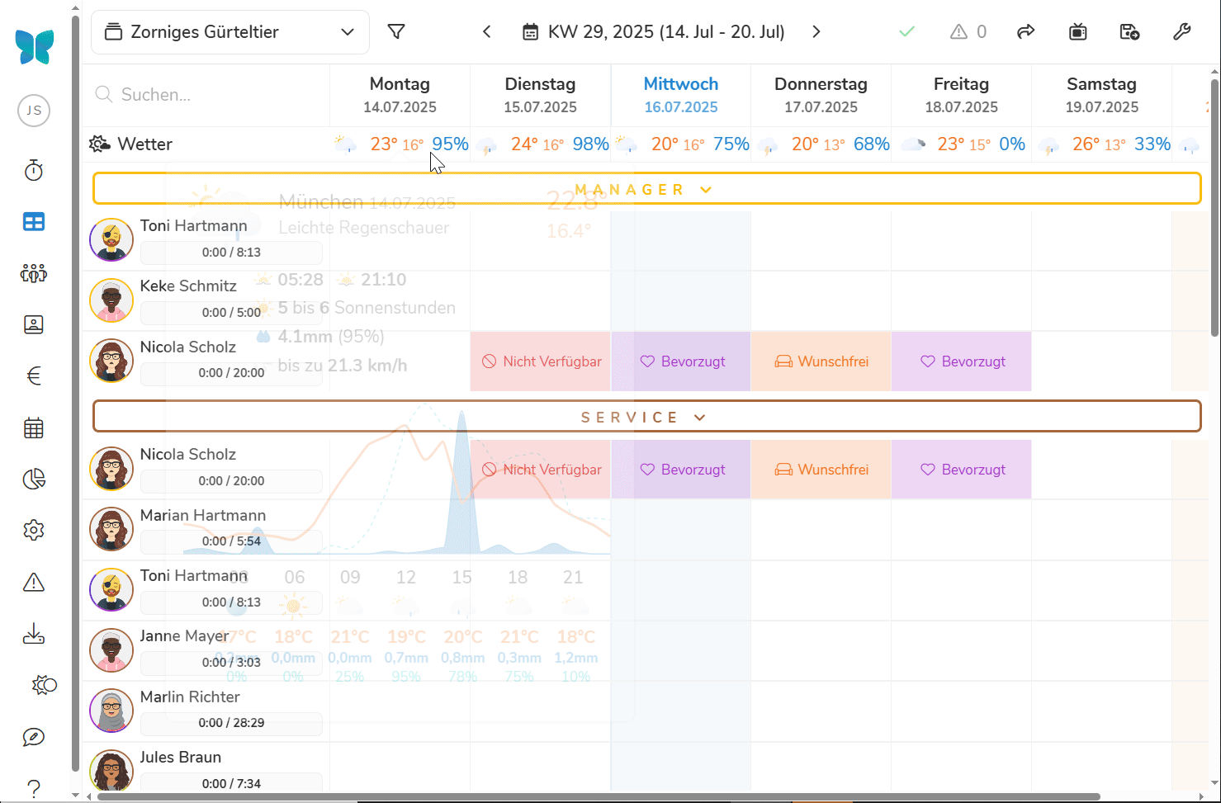Click the euro payroll sidebar icon

pos(34,376)
